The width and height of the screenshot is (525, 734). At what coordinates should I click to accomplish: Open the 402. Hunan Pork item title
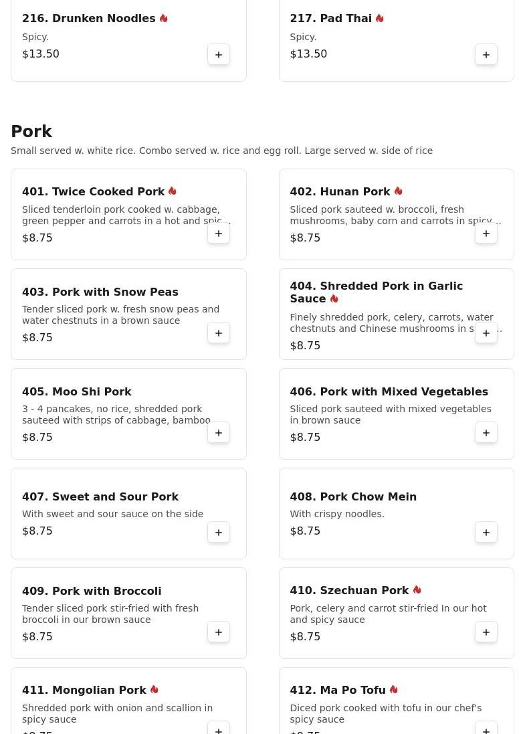340,192
